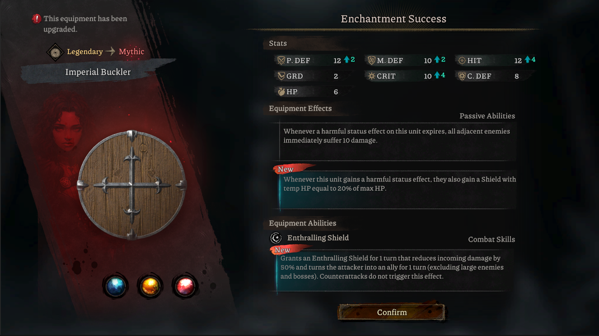Select the blue gem socket orb

point(115,286)
